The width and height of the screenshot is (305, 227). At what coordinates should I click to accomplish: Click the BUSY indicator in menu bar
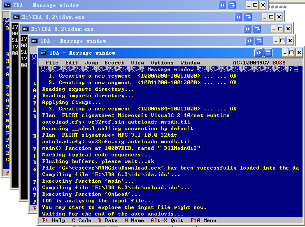click(x=279, y=63)
